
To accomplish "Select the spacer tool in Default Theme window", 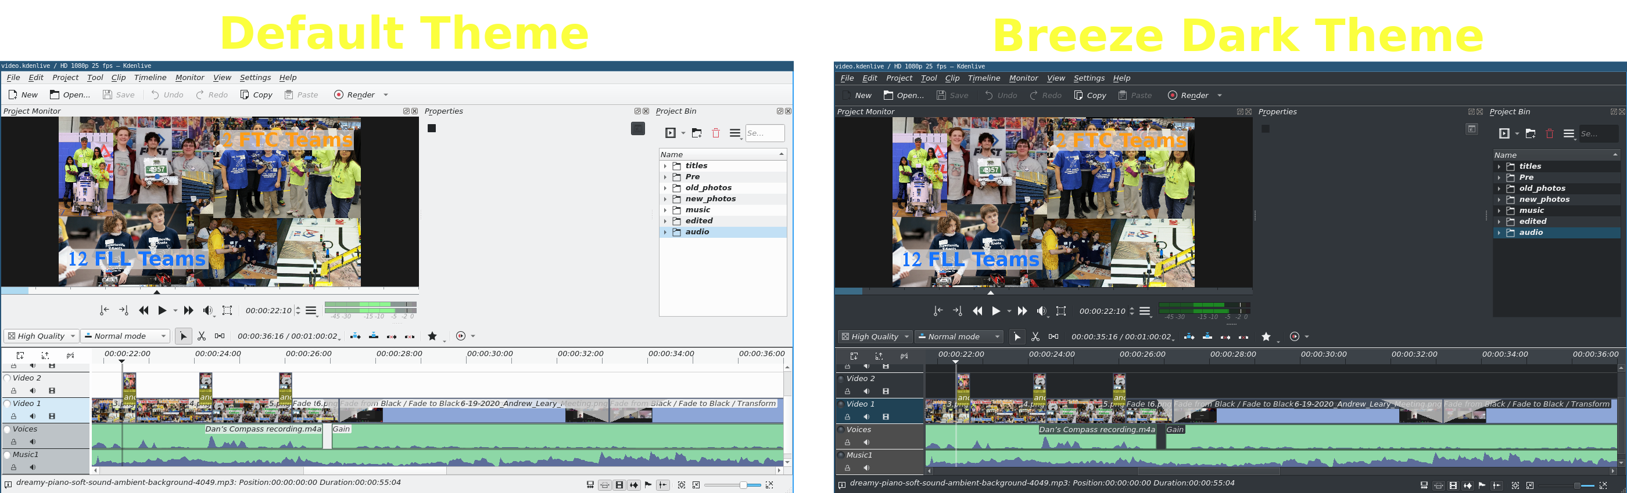I will click(219, 336).
